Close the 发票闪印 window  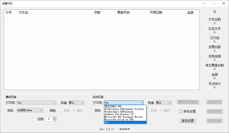click(x=224, y=4)
